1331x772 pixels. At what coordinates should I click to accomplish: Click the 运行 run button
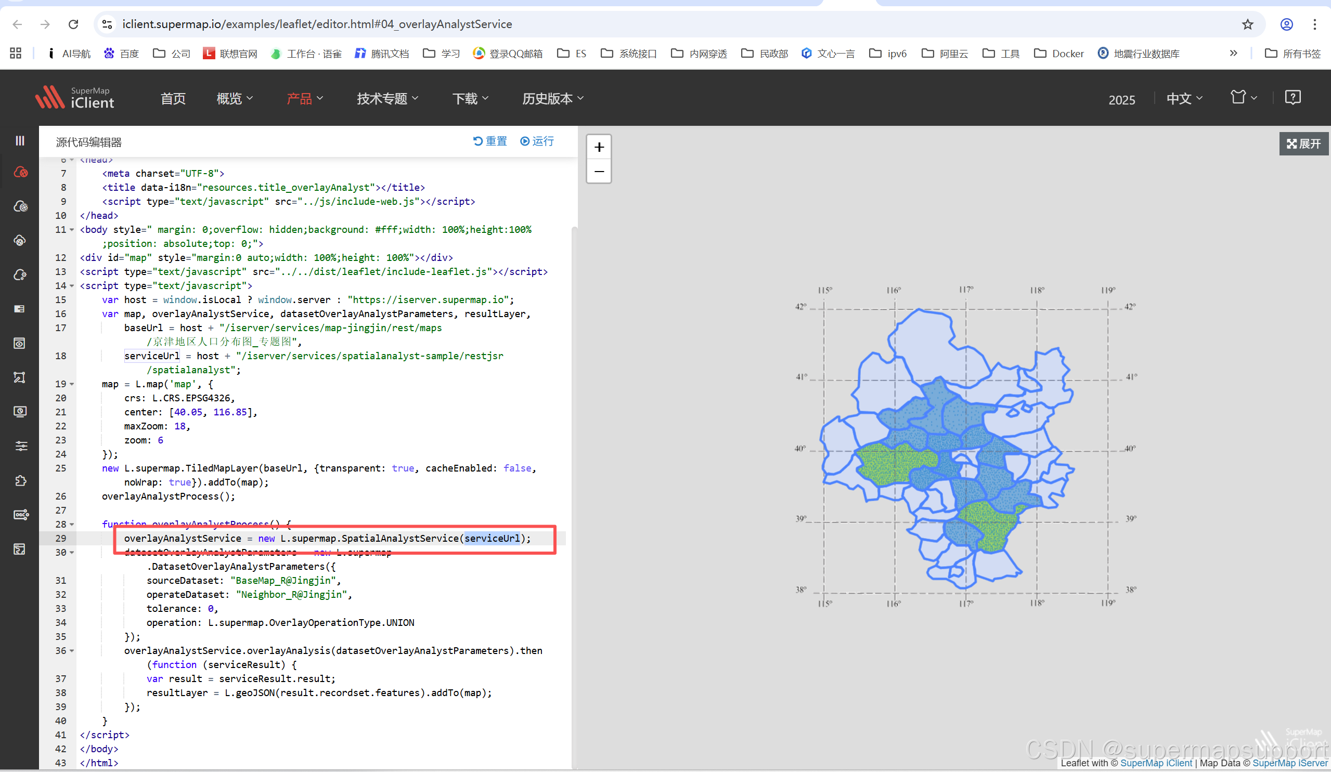click(537, 141)
